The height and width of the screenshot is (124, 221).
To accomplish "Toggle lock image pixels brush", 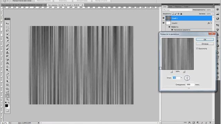I will point(176,14).
